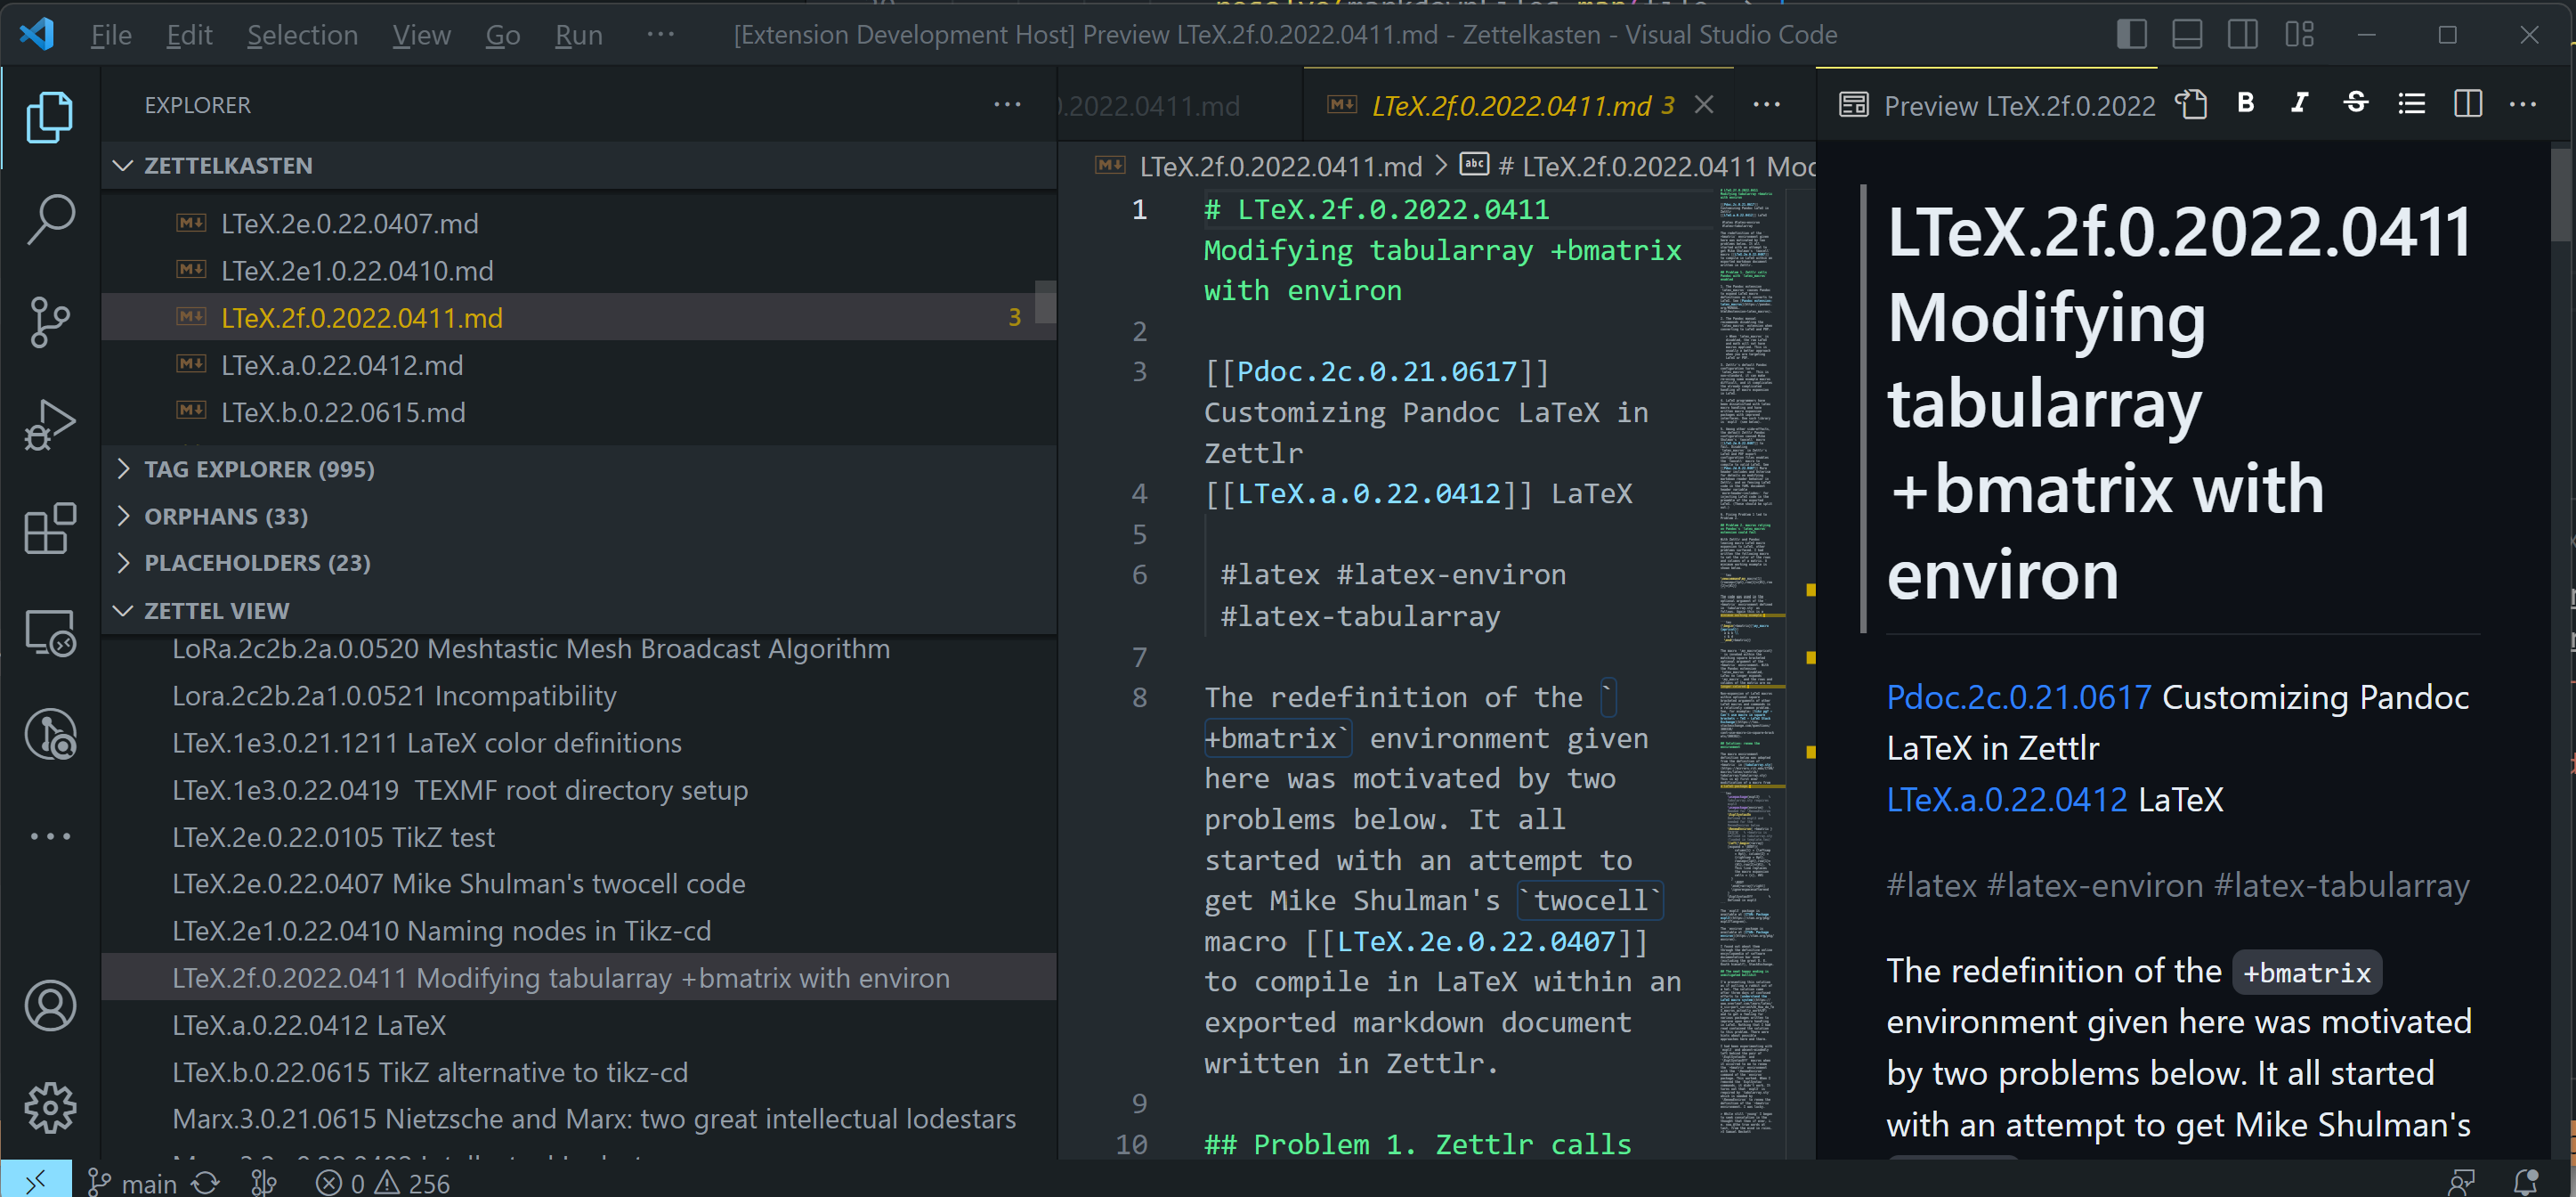This screenshot has height=1197, width=2576.
Task: Synchronize changes via status bar sync icon
Action: (x=206, y=1183)
